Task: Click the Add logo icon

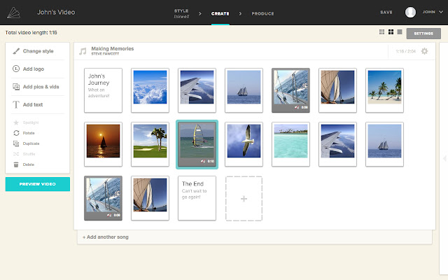Action: [x=16, y=69]
